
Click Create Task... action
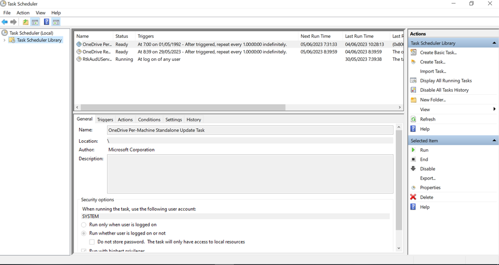pos(432,62)
